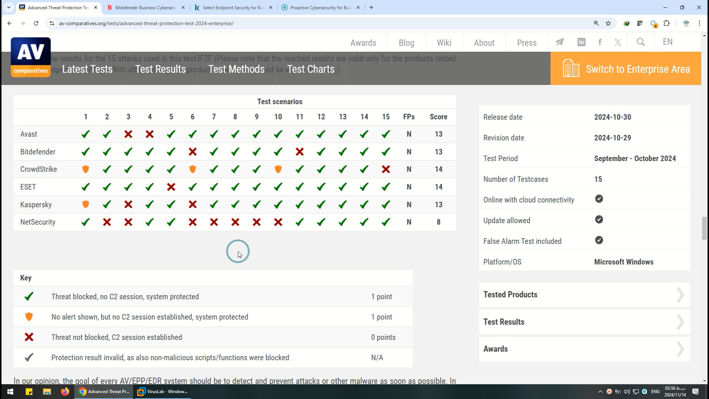Open the VirusLab window in taskbar
709x399 pixels.
[162, 392]
